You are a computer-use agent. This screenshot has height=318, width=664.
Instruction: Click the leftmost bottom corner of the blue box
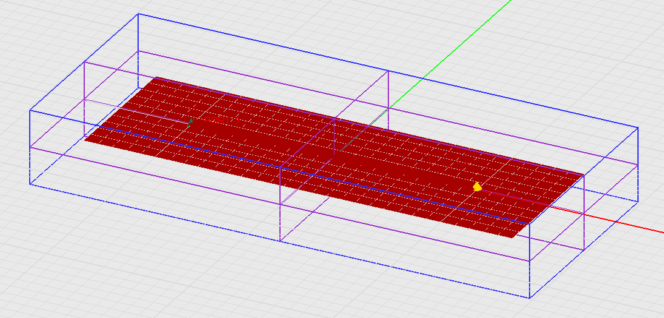pyautogui.click(x=30, y=184)
